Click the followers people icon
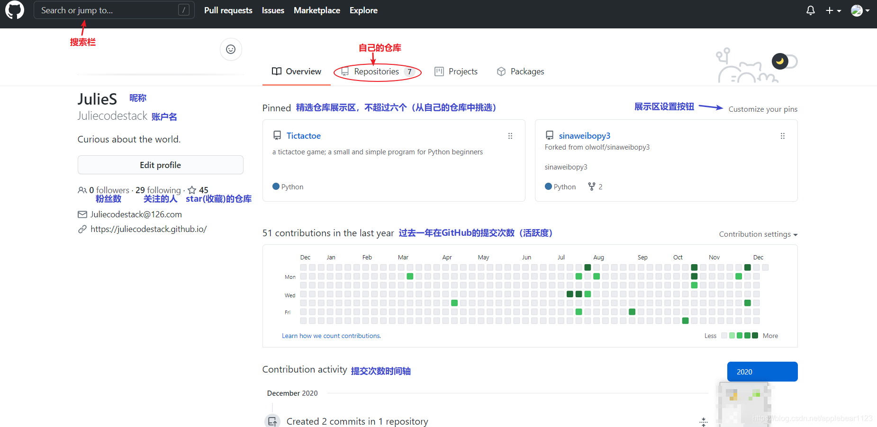877x427 pixels. 82,190
